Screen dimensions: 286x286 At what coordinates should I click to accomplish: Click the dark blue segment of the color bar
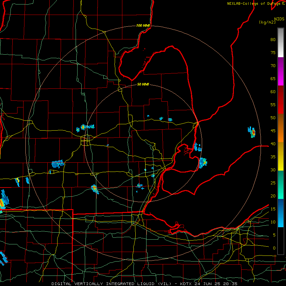click(281, 206)
